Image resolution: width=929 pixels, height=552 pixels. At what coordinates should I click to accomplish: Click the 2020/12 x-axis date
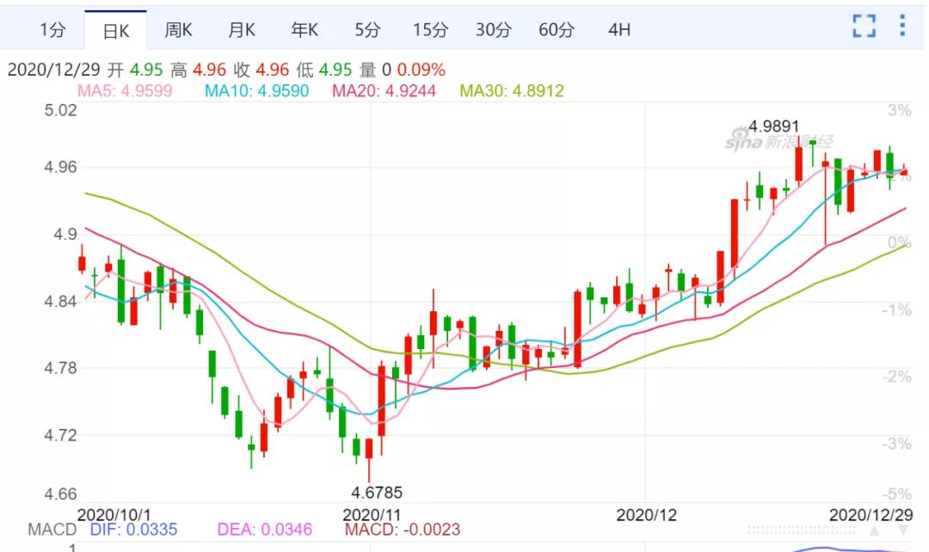click(646, 514)
